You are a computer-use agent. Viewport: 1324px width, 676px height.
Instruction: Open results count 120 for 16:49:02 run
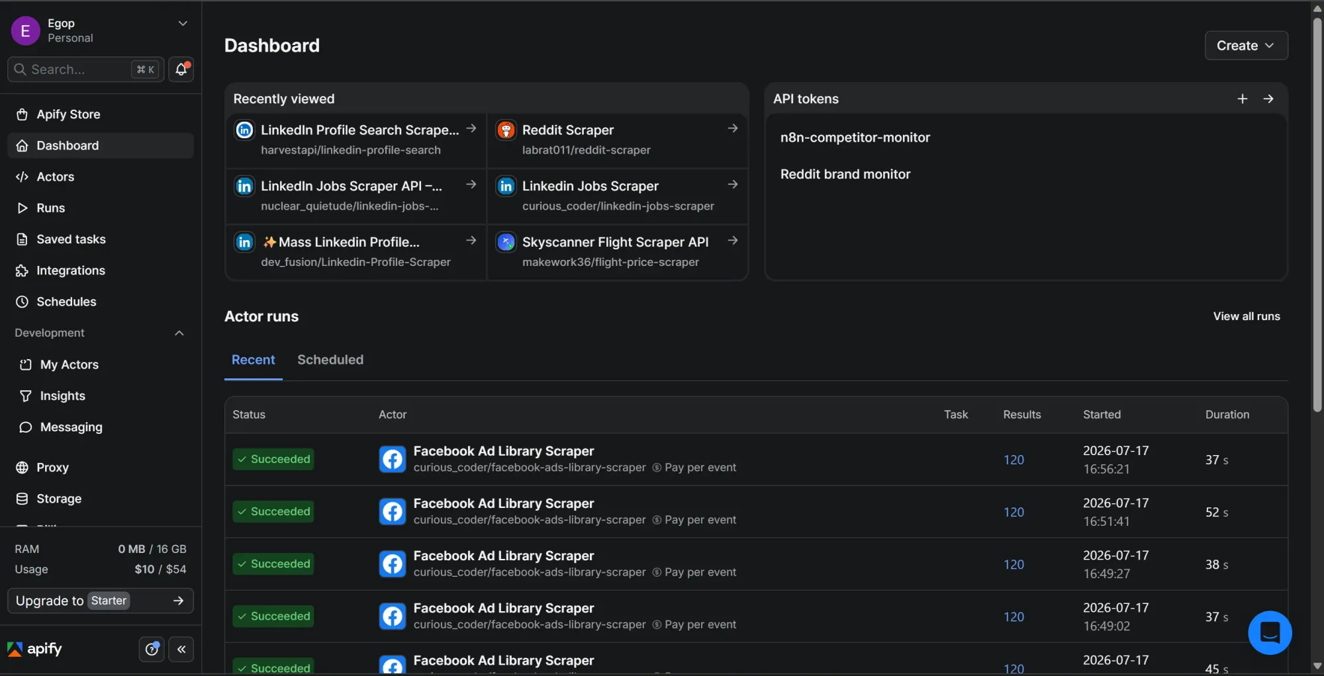pos(1014,616)
